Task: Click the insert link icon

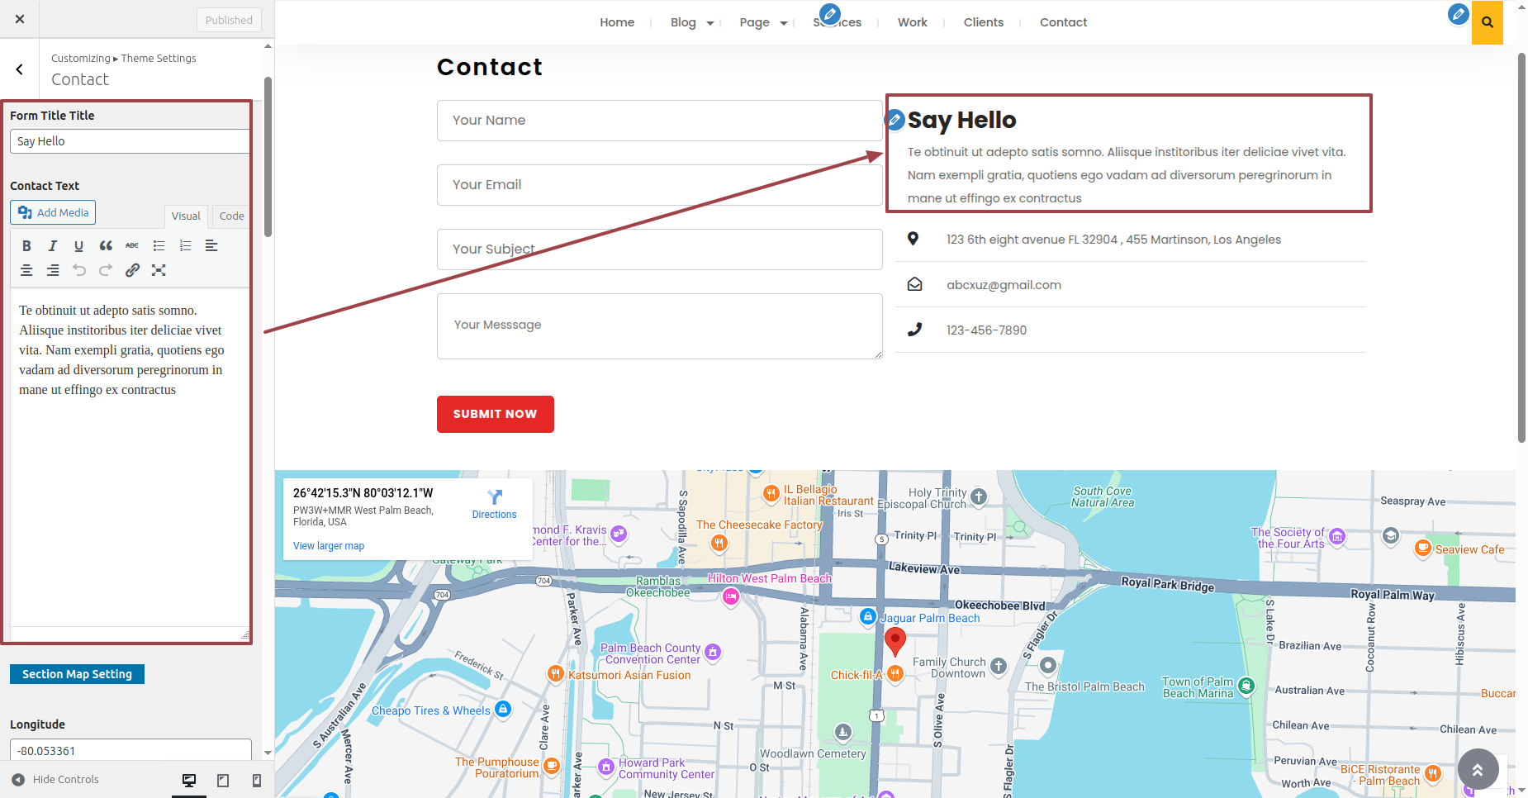Action: click(132, 271)
